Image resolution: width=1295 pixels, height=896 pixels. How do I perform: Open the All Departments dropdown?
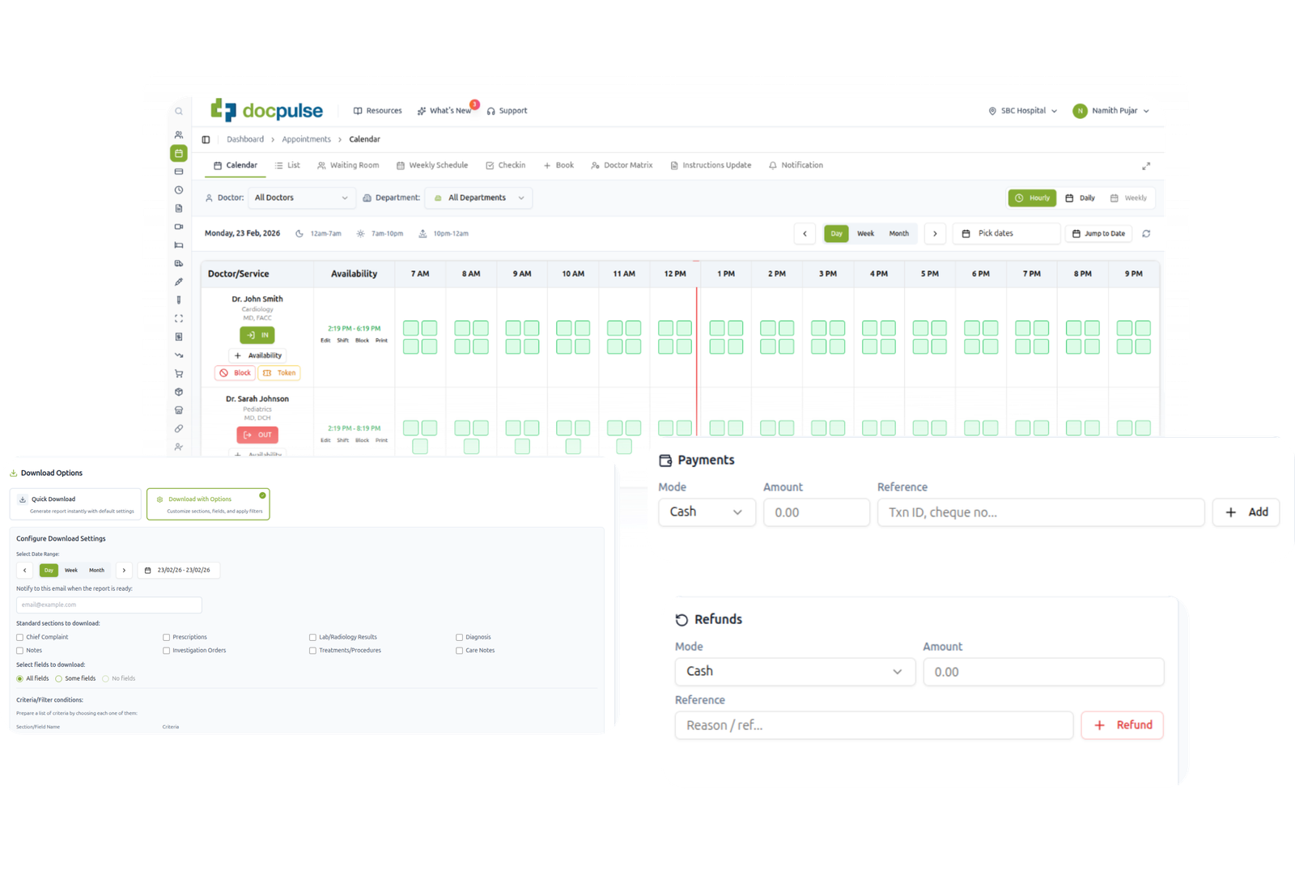[x=478, y=198]
